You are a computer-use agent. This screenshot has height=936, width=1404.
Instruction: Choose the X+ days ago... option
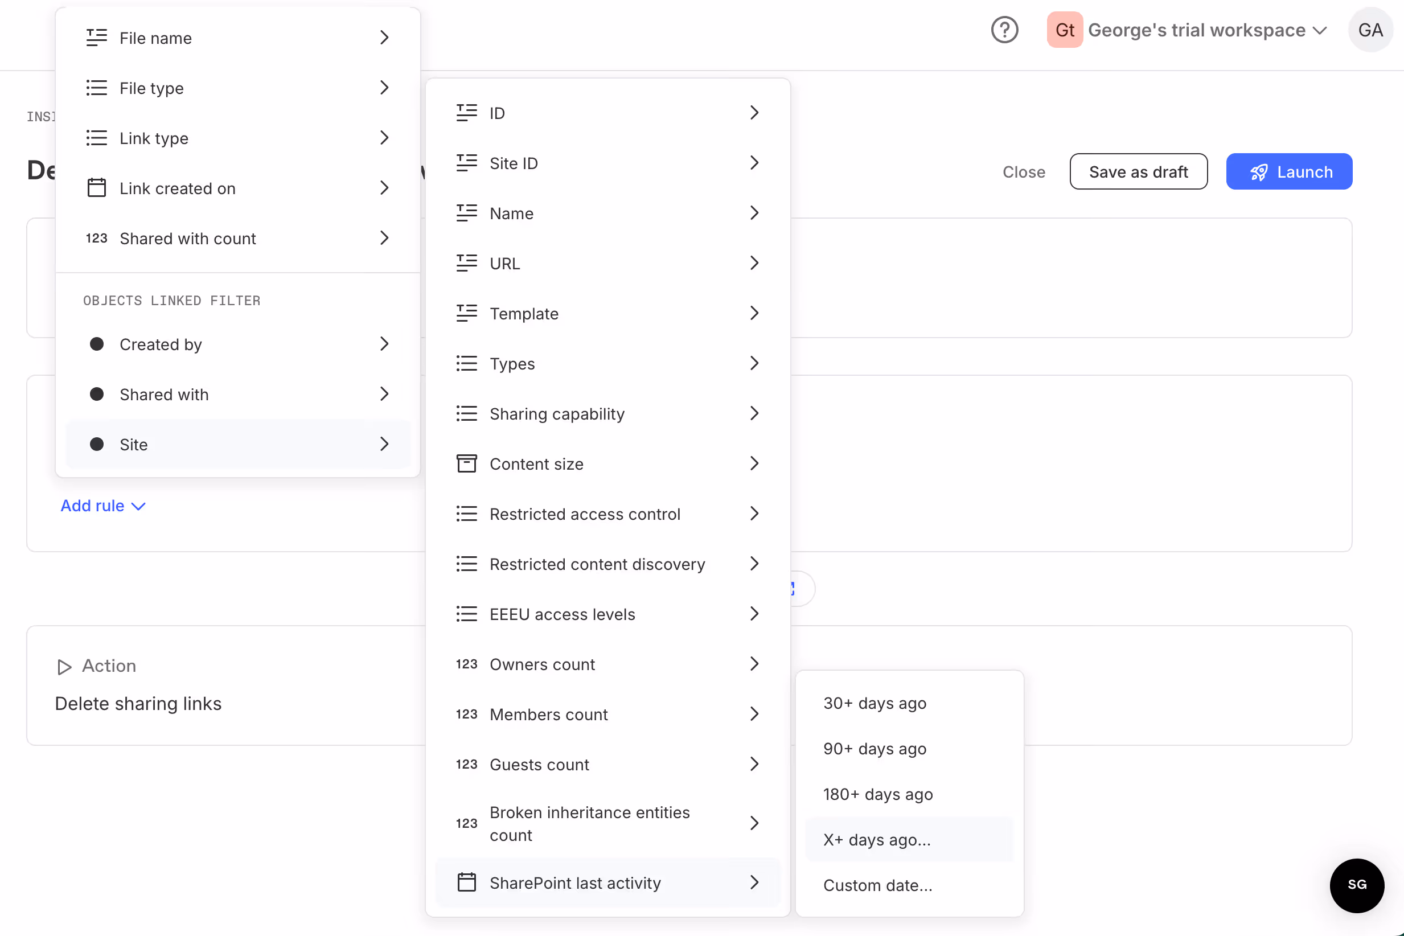[877, 840]
